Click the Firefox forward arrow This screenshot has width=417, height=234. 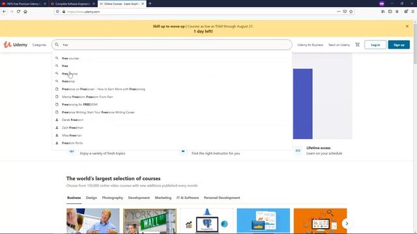pyautogui.click(x=12, y=12)
